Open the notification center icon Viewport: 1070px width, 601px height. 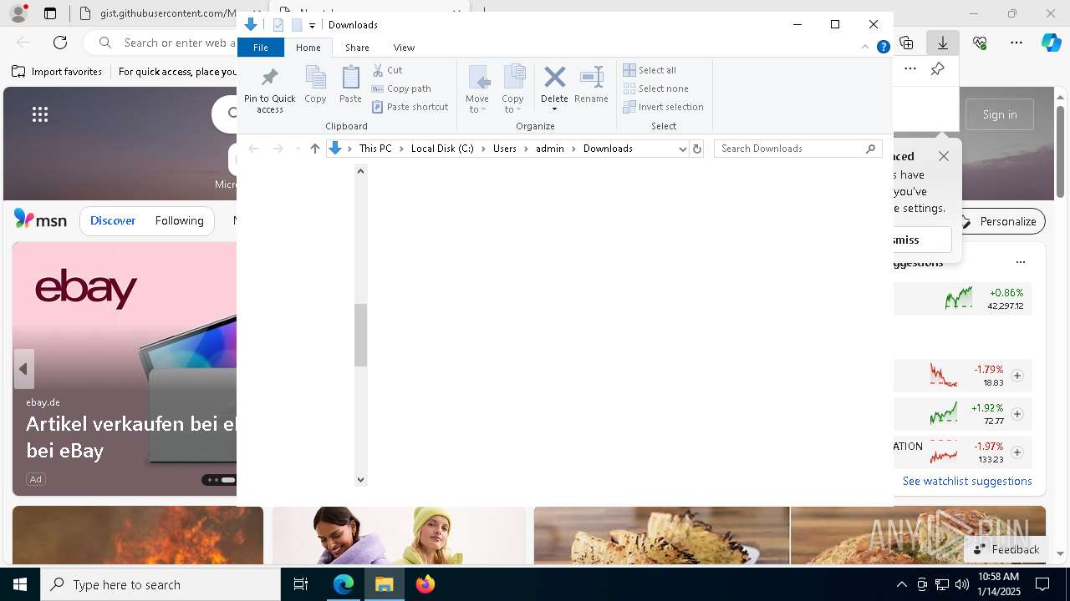1042,584
